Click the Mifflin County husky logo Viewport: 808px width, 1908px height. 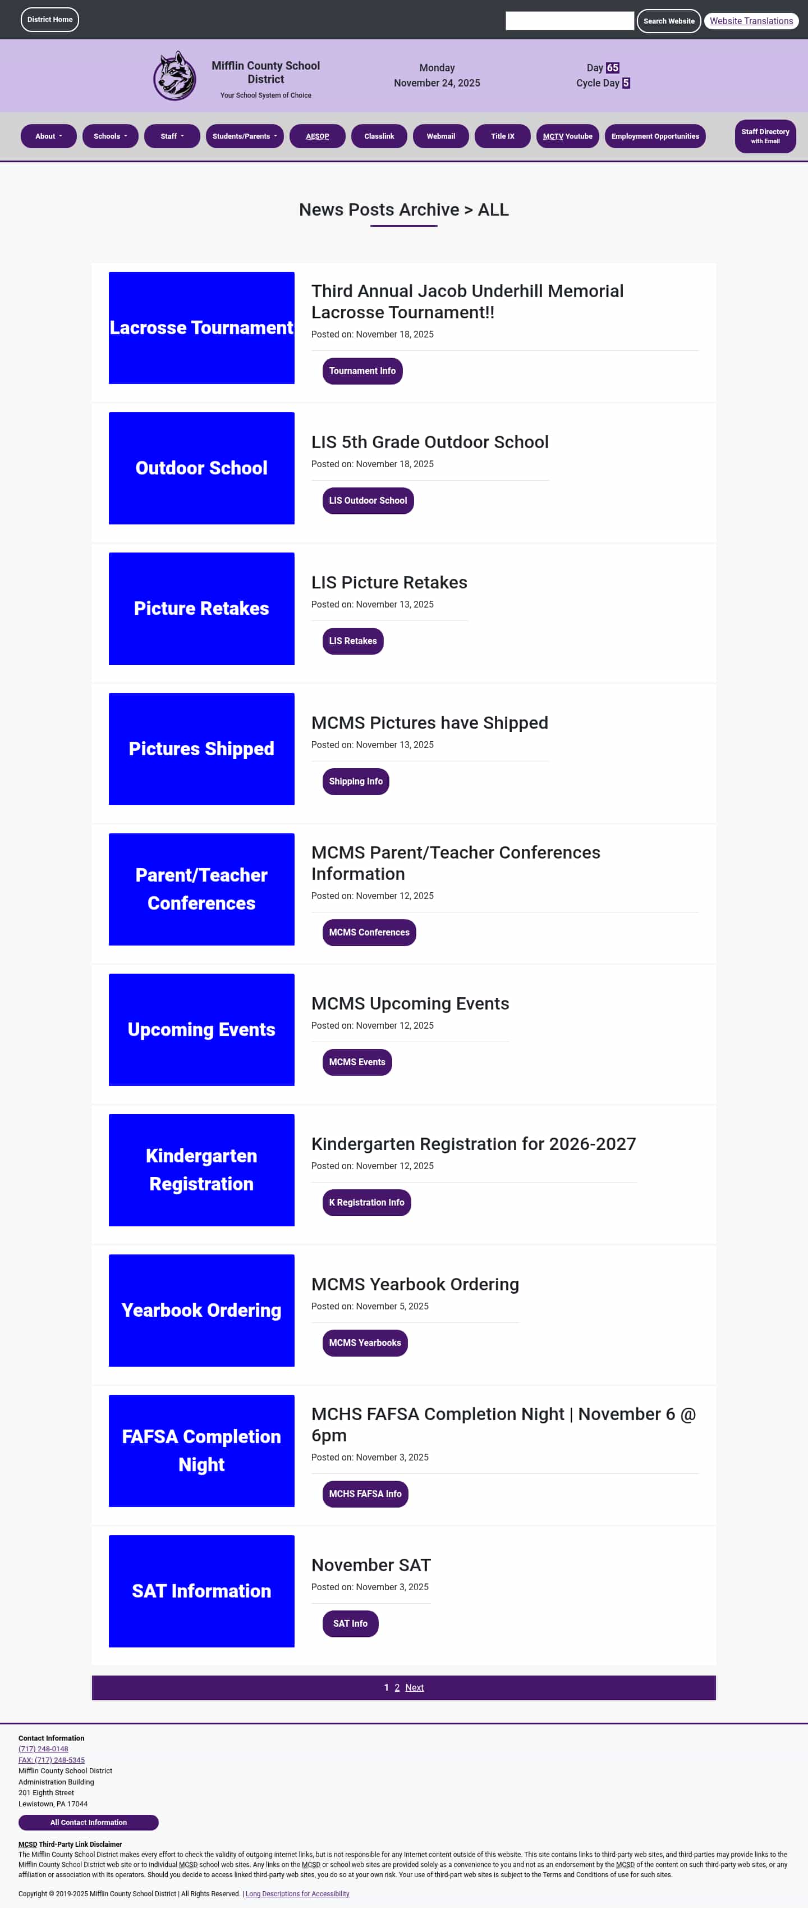[x=175, y=76]
